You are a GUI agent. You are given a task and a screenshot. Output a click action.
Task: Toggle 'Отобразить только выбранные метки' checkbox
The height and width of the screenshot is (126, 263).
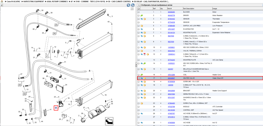coord(139,5)
